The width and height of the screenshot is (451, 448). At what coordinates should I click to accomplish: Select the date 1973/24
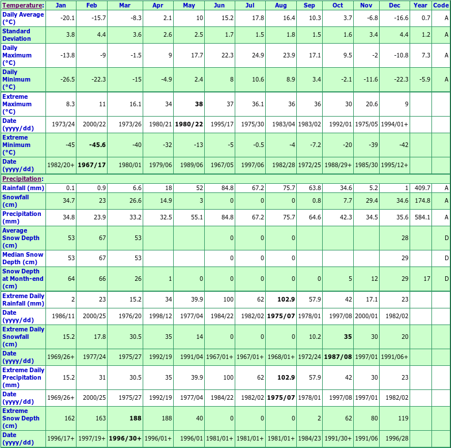click(63, 124)
